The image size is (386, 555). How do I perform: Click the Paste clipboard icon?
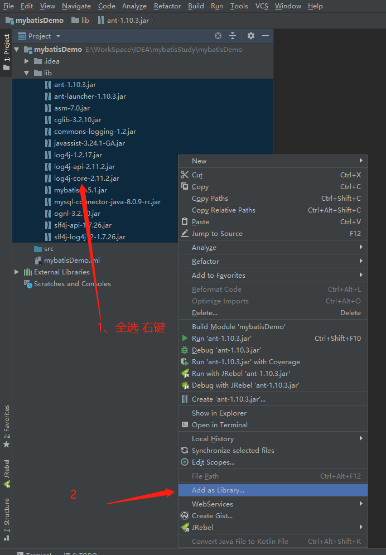(x=185, y=221)
